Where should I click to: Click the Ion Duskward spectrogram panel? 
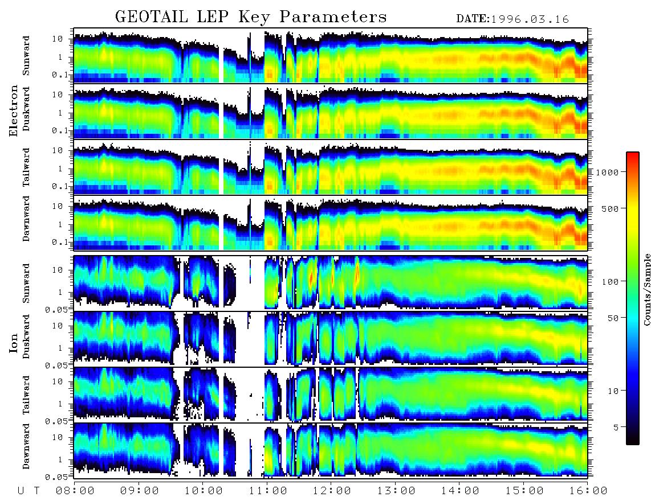331,339
